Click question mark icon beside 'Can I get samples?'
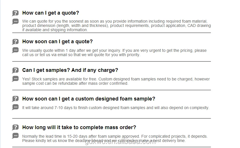The image size is (240, 148). [x=15, y=70]
